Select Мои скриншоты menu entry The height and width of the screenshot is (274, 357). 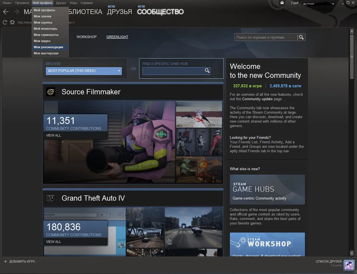click(50, 35)
